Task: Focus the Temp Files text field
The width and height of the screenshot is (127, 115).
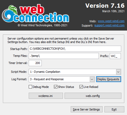Action: point(64,56)
